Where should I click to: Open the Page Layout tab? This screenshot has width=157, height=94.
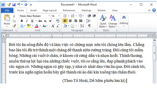coord(50,11)
